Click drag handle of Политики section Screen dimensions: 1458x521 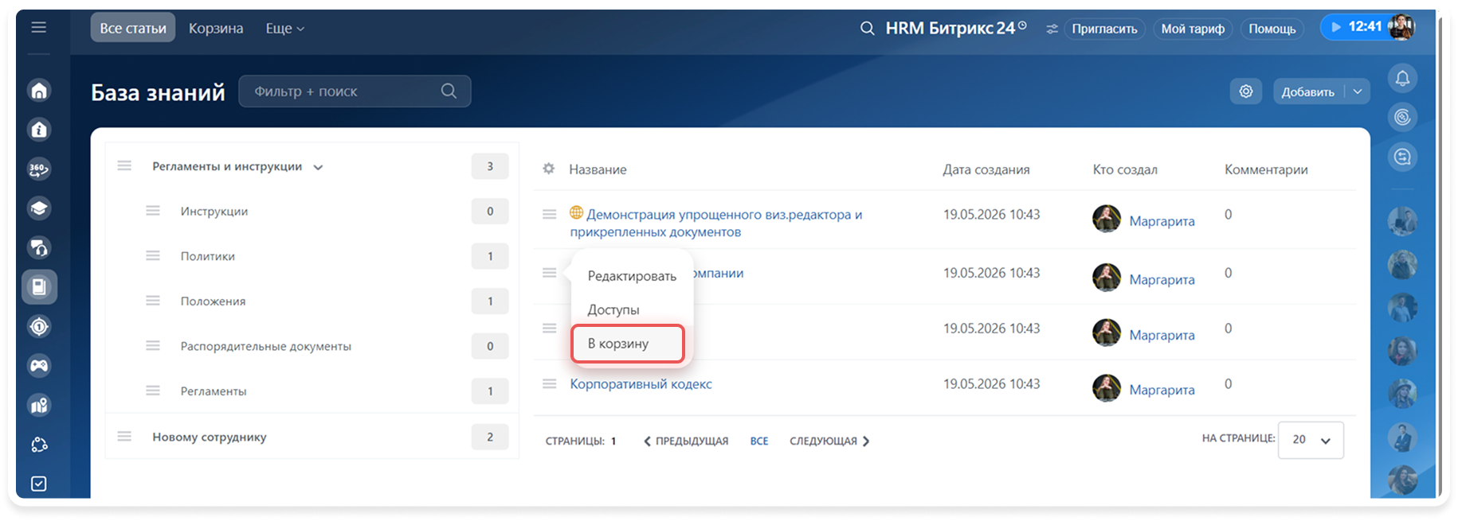pos(153,255)
